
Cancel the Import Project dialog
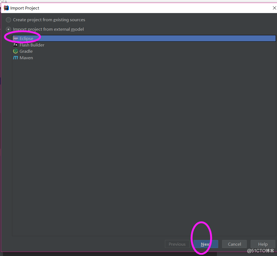[235, 244]
